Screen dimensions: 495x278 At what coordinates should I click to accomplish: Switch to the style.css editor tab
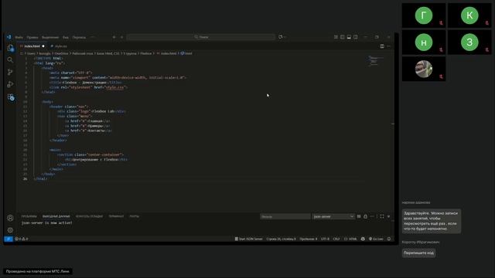(x=59, y=46)
